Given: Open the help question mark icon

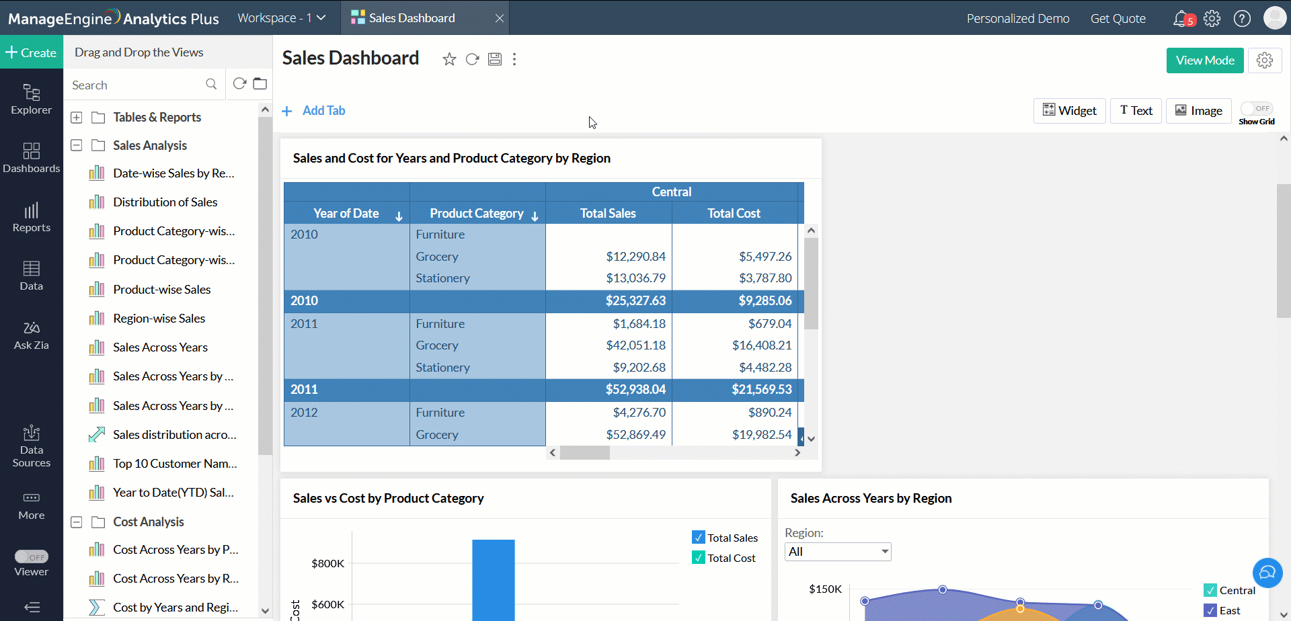Looking at the screenshot, I should (x=1242, y=18).
